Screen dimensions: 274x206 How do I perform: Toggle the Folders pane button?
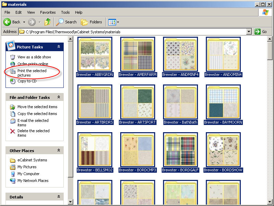91,22
